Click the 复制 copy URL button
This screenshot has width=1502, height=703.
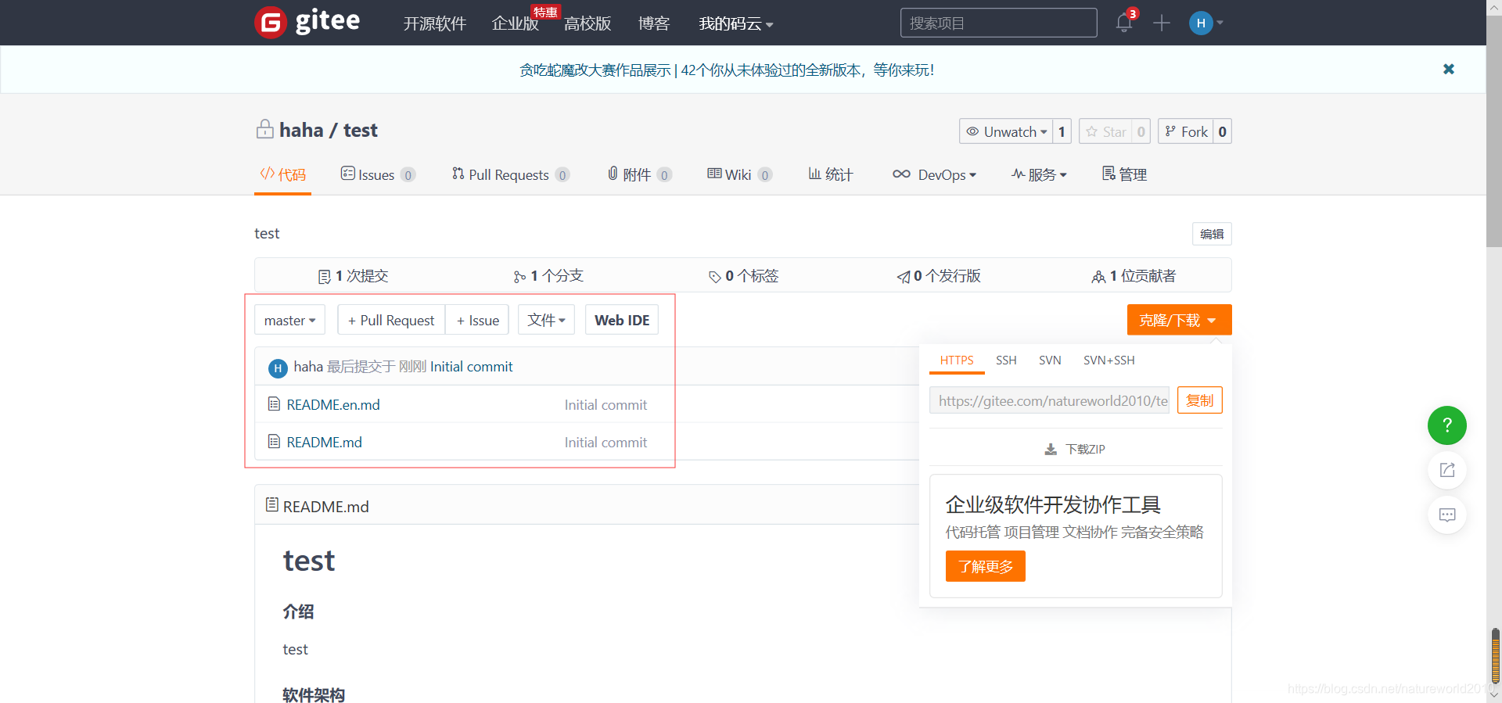click(x=1200, y=400)
